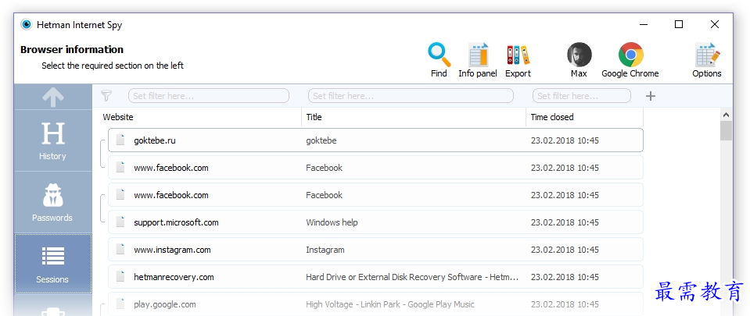750x316 pixels.
Task: Click the funnel filter icon
Action: point(106,95)
